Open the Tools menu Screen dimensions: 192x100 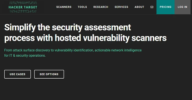pos(82,7)
